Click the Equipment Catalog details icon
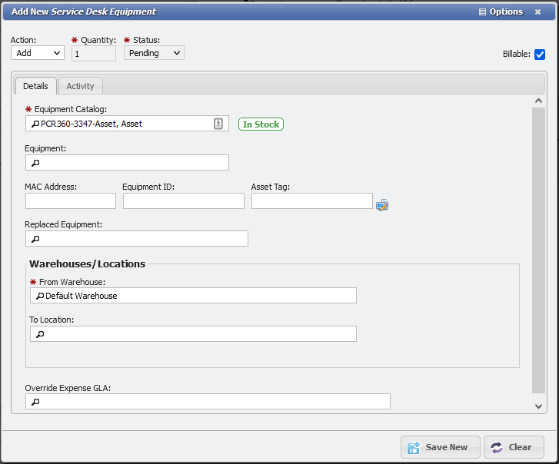The width and height of the screenshot is (559, 464). [218, 124]
